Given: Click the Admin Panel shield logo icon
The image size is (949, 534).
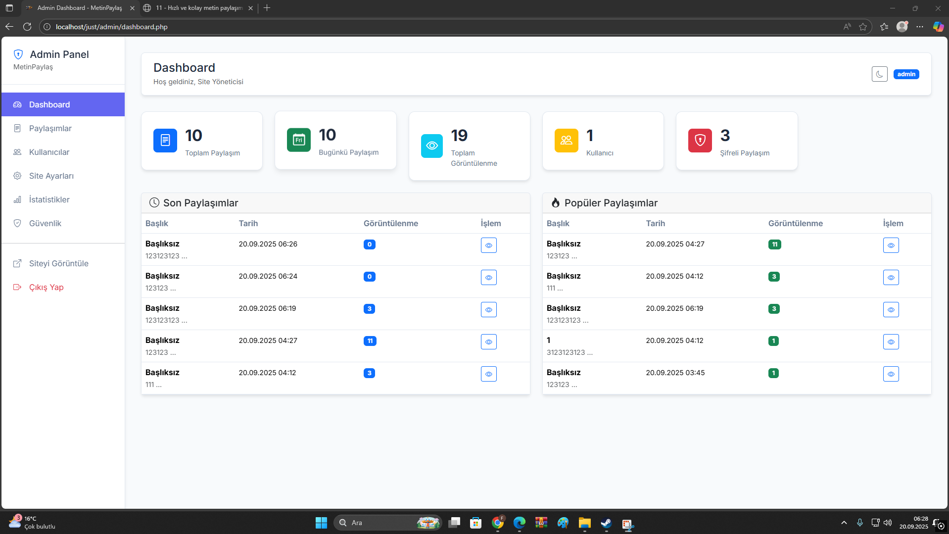Looking at the screenshot, I should tap(18, 54).
